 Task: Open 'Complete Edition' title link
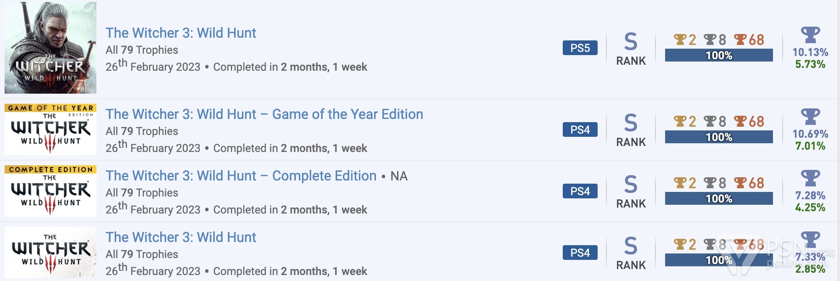(241, 176)
